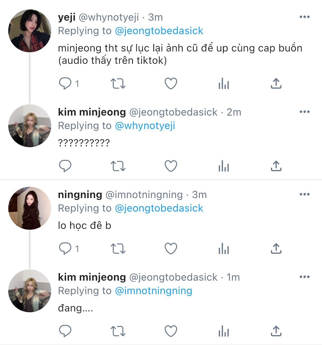Open ningning's profile picture

point(30,208)
